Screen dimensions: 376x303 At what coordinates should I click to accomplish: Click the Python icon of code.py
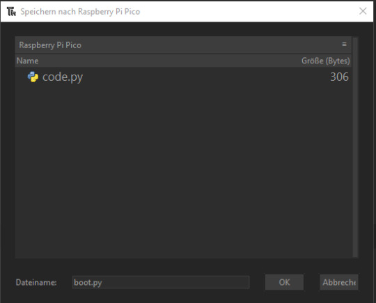tap(33, 77)
